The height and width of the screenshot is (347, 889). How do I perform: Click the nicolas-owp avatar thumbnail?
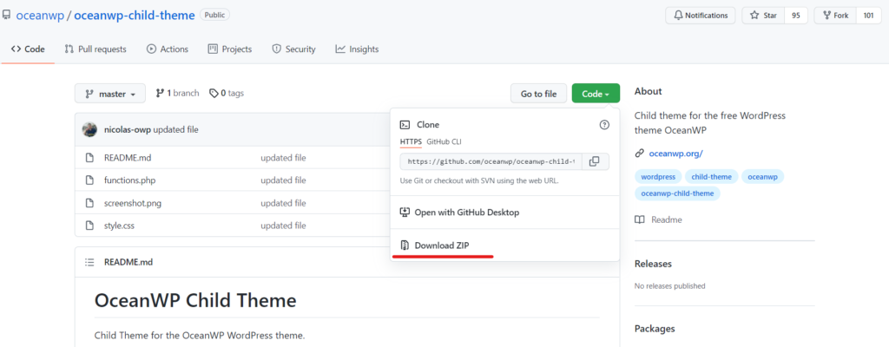[89, 129]
